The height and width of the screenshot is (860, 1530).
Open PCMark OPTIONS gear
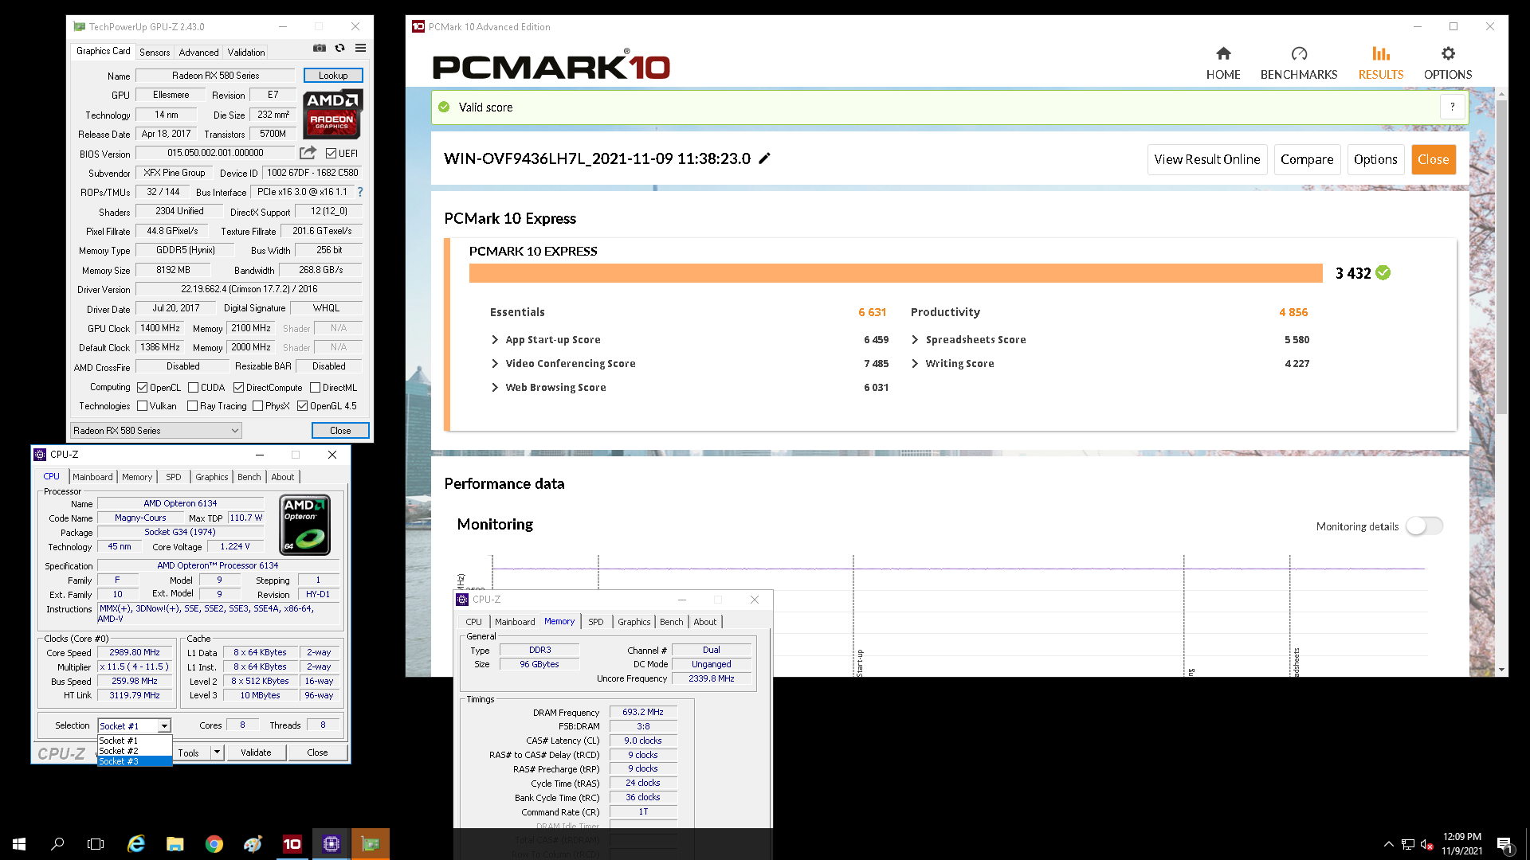(x=1448, y=63)
